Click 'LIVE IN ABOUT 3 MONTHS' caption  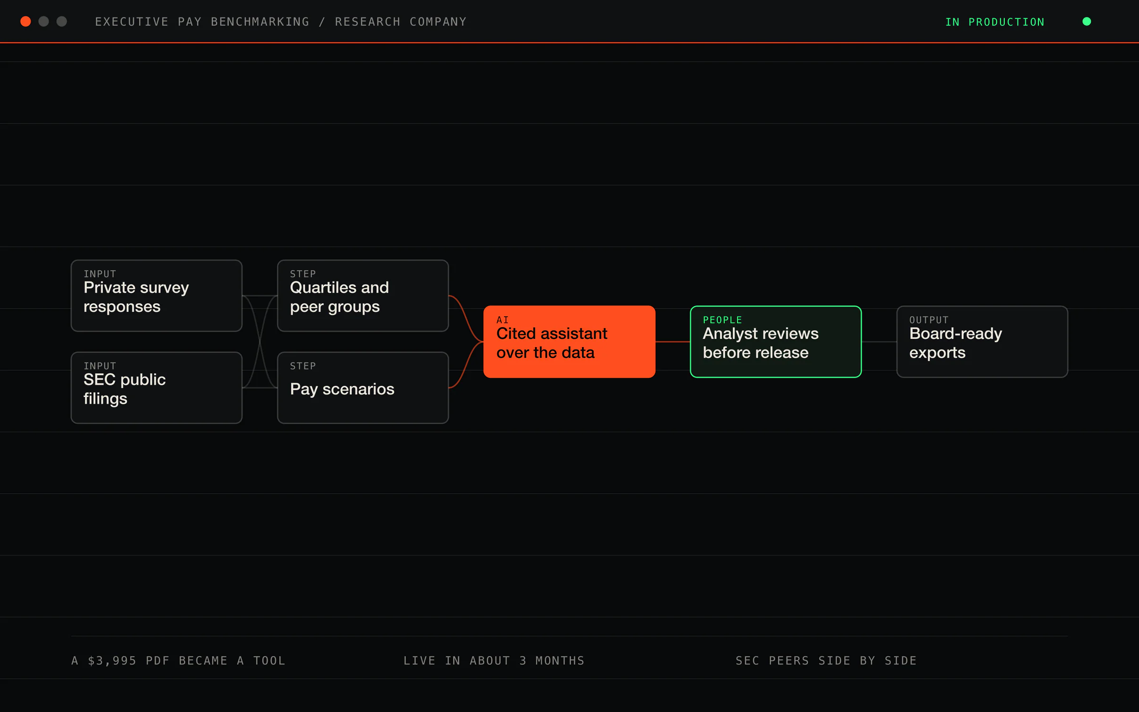coord(494,661)
